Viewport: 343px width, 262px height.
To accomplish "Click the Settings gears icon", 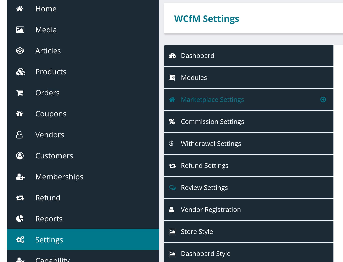I will (x=20, y=240).
